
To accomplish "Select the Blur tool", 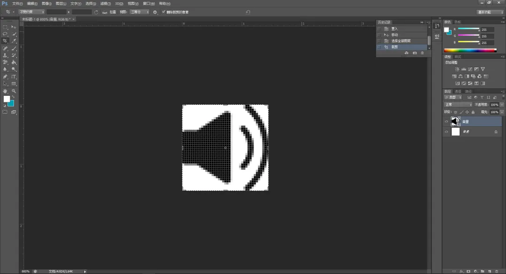I will tap(5, 69).
